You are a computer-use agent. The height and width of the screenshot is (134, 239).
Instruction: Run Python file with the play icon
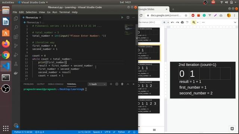point(122,17)
